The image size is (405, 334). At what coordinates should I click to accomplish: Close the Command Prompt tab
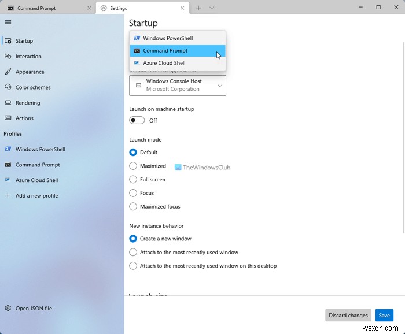click(89, 8)
